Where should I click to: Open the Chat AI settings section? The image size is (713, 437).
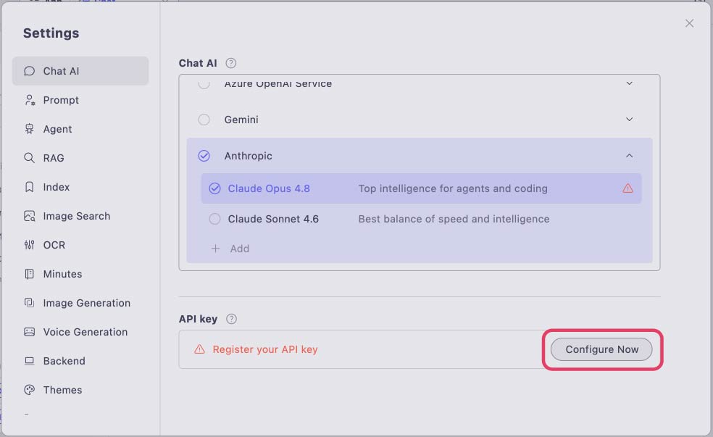(80, 71)
